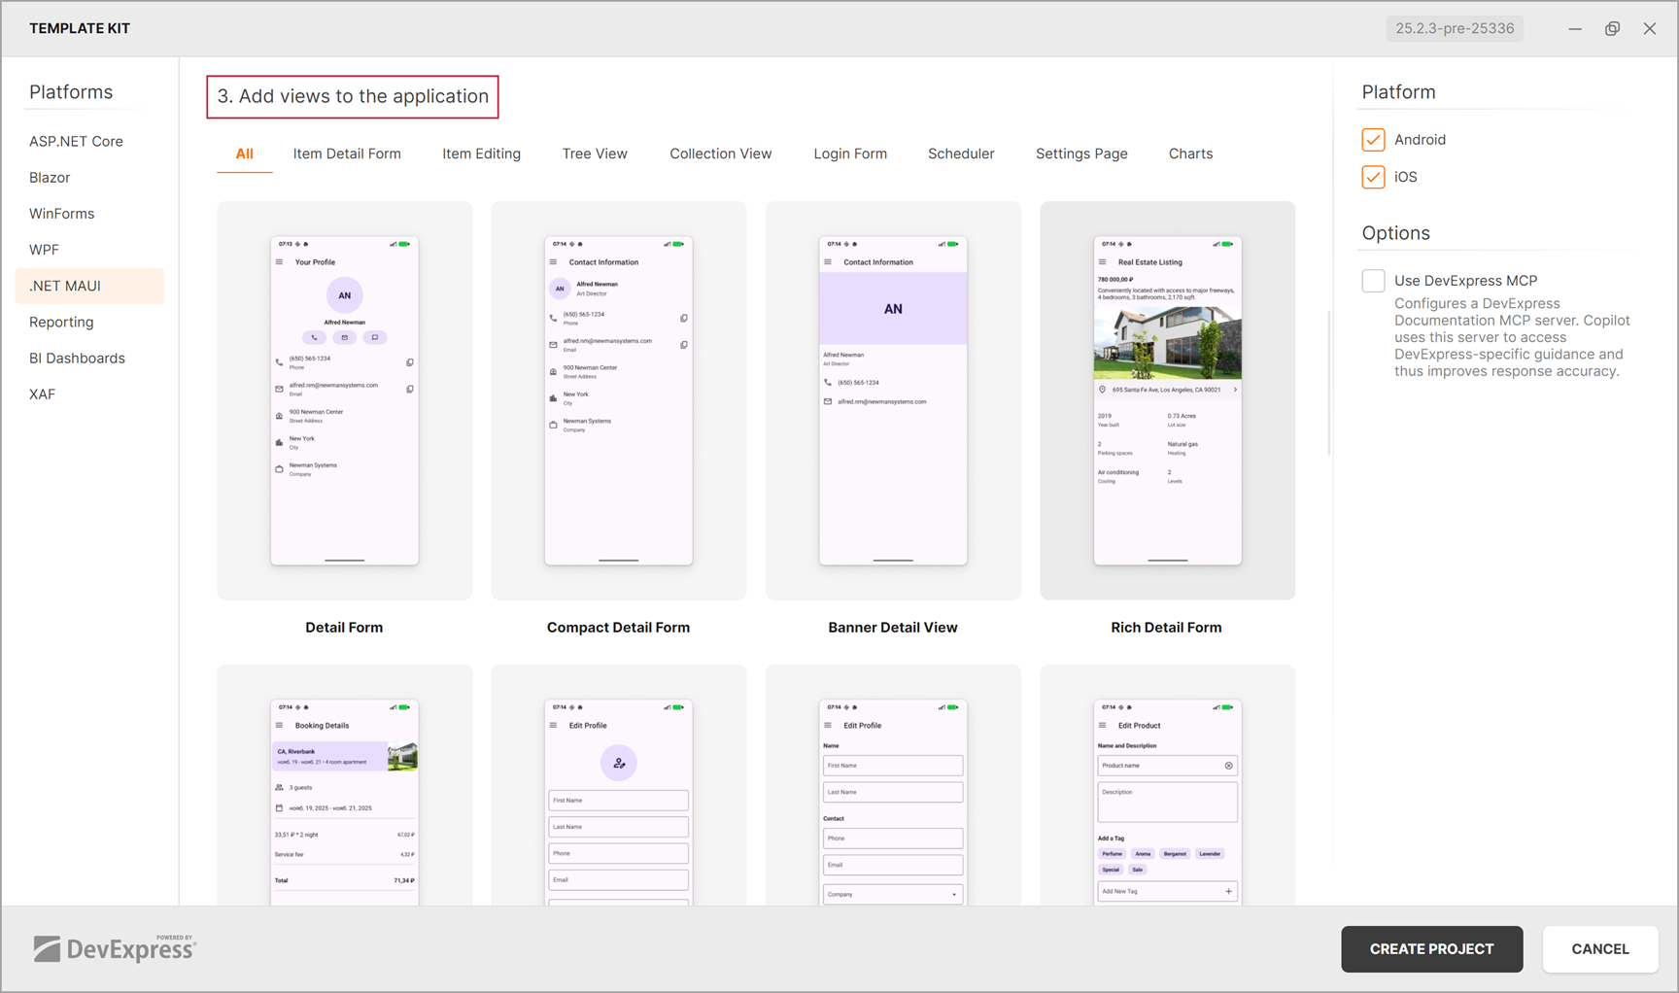
Task: Select the All templates tab
Action: (x=244, y=154)
